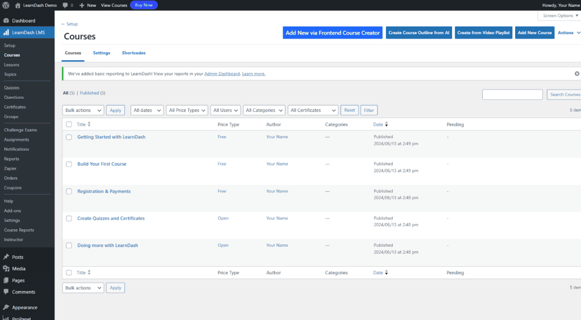Click Open price type for Create Quizzes row
The image size is (581, 320).
point(223,218)
